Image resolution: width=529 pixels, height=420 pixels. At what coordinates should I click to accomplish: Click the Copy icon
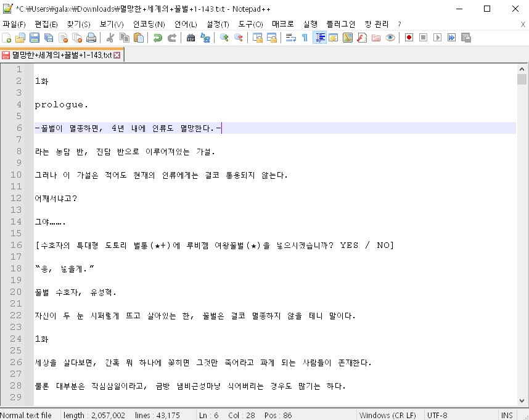point(125,38)
